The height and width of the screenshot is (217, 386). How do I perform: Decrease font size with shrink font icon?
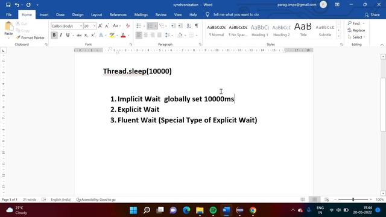107,26
